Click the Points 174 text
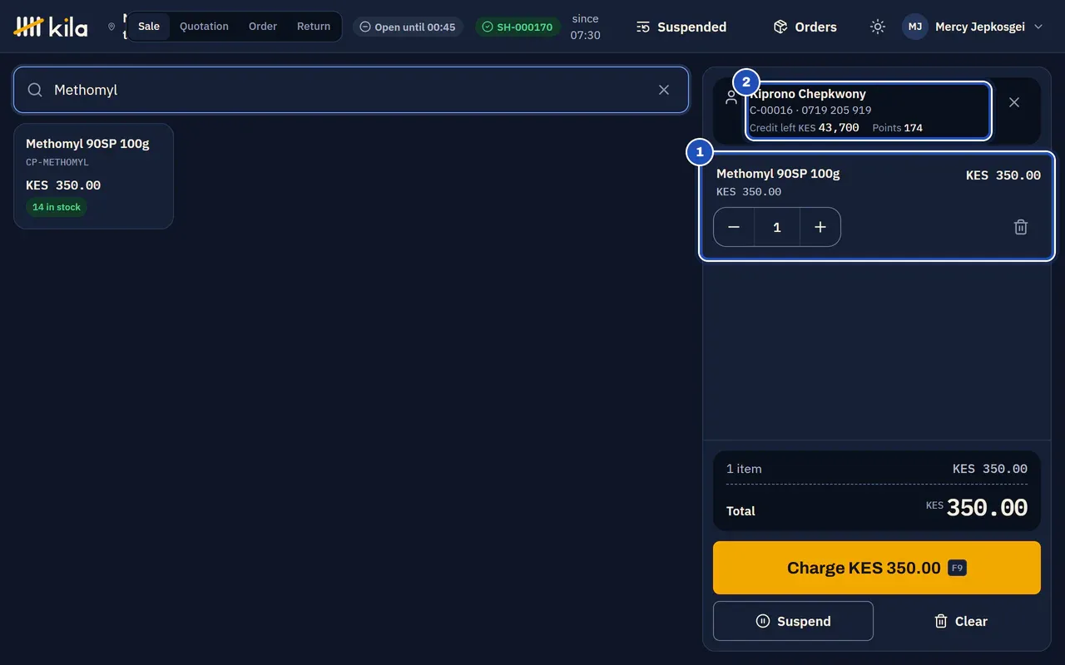The image size is (1065, 665). 897,128
